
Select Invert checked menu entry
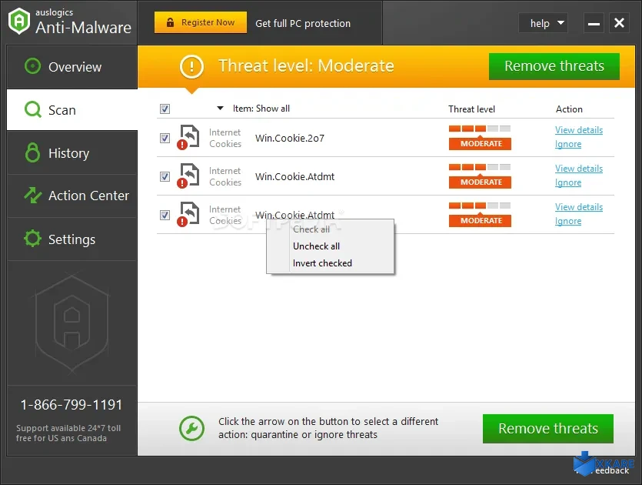(331, 263)
